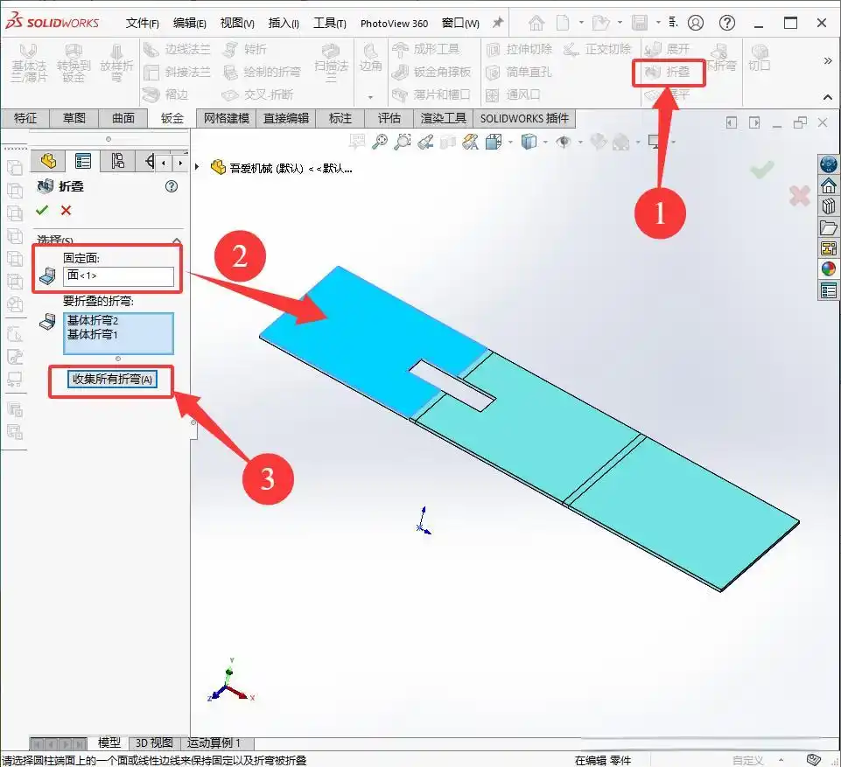Viewport: 841px width, 767px height.
Task: Select the 斜接法兰 miter flange tool
Action: click(x=177, y=72)
